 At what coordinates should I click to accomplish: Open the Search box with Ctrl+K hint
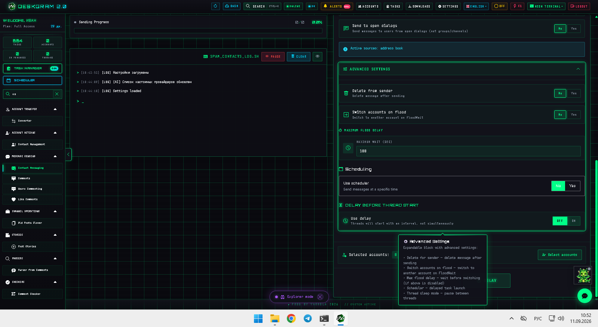pos(262,6)
